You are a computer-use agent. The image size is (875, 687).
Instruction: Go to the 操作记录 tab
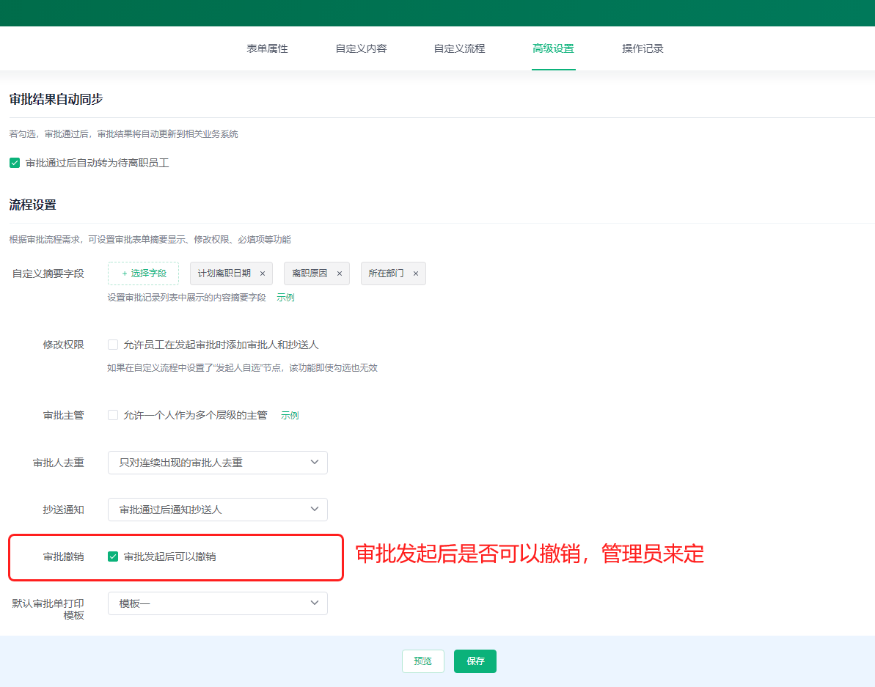point(642,48)
